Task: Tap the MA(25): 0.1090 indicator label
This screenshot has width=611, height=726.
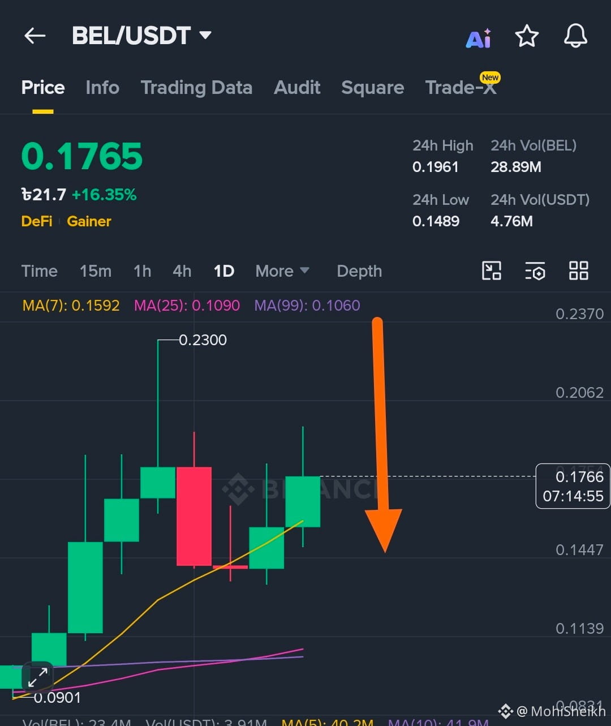Action: [187, 306]
